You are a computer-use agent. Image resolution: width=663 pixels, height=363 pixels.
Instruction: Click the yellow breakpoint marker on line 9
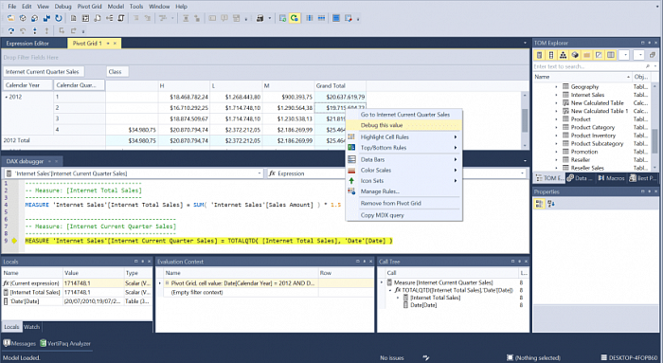(x=14, y=241)
